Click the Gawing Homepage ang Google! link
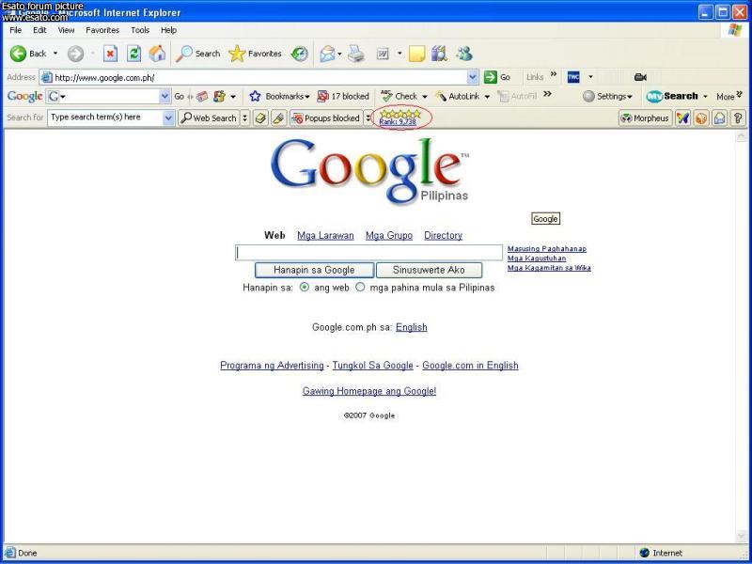Viewport: 752px width, 564px height. pyautogui.click(x=369, y=391)
